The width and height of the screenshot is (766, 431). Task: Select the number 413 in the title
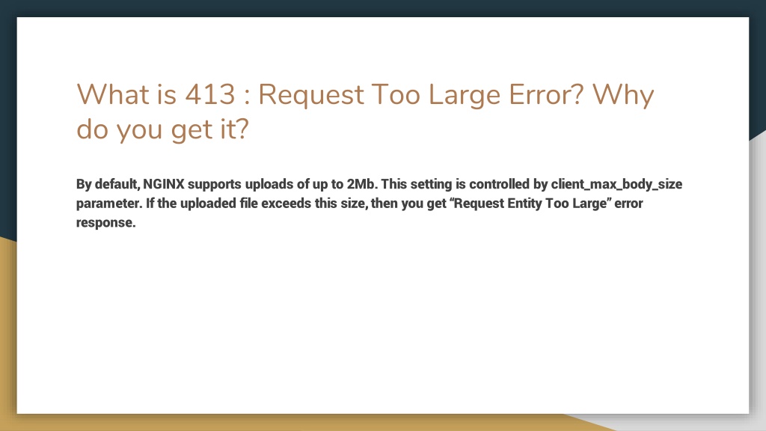[210, 94]
